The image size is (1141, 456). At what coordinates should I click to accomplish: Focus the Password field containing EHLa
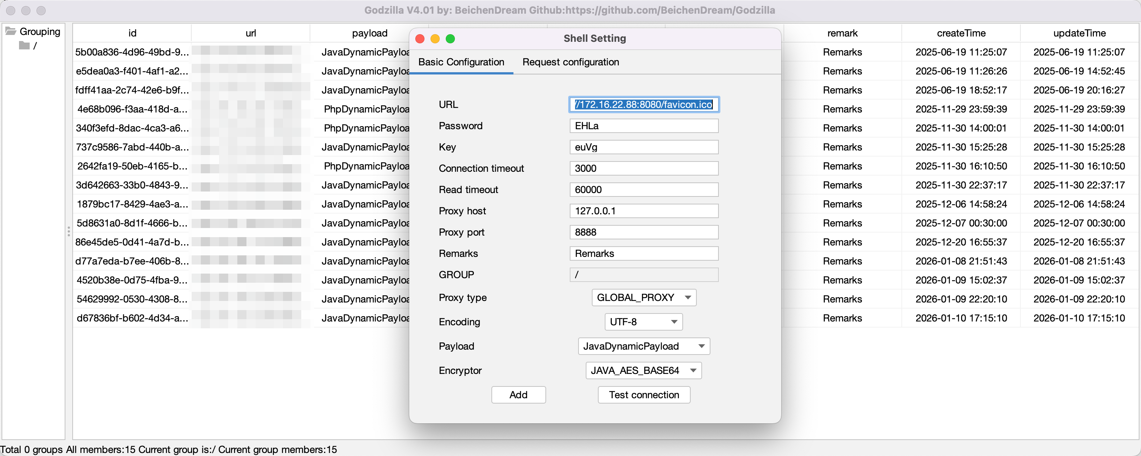[644, 126]
